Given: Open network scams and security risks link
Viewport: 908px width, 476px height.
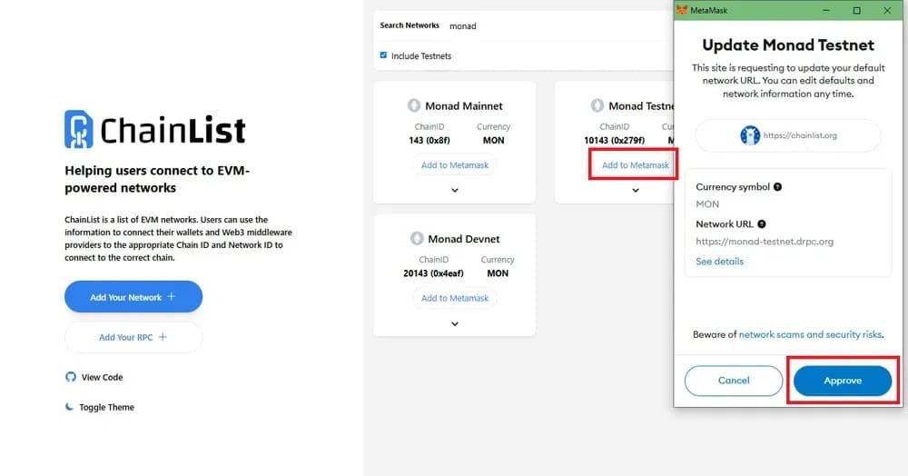Looking at the screenshot, I should 810,334.
